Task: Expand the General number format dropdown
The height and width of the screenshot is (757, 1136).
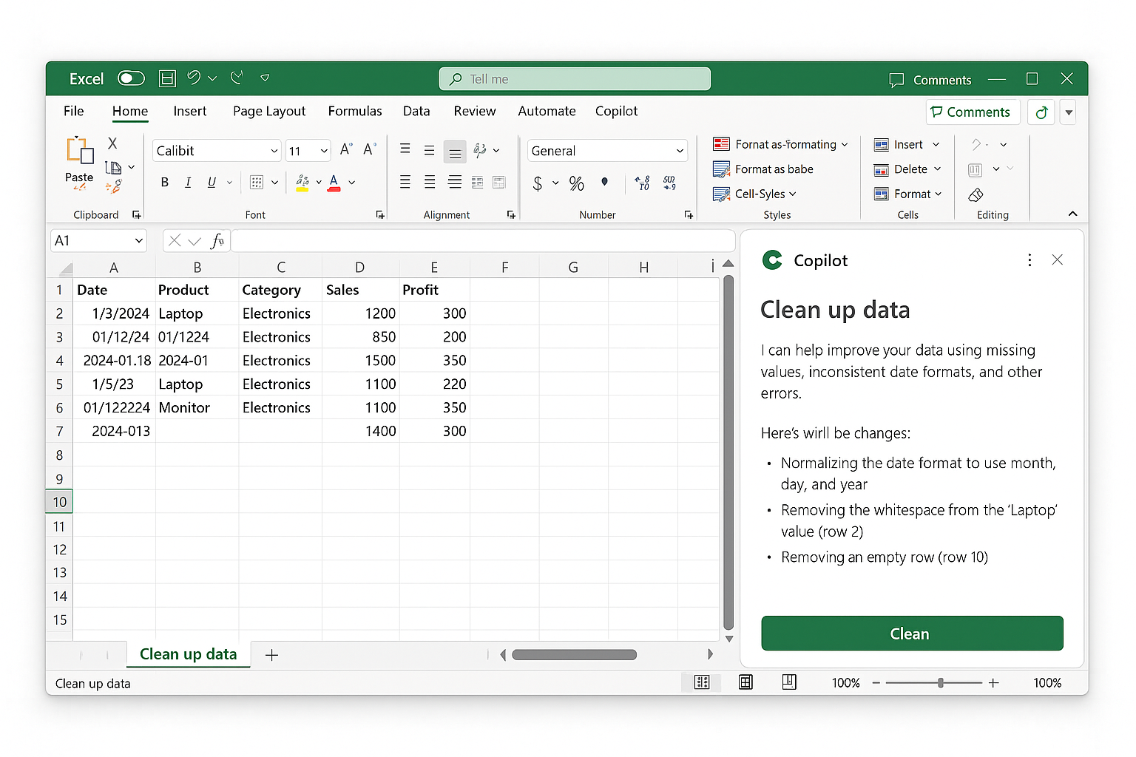Action: pos(680,151)
